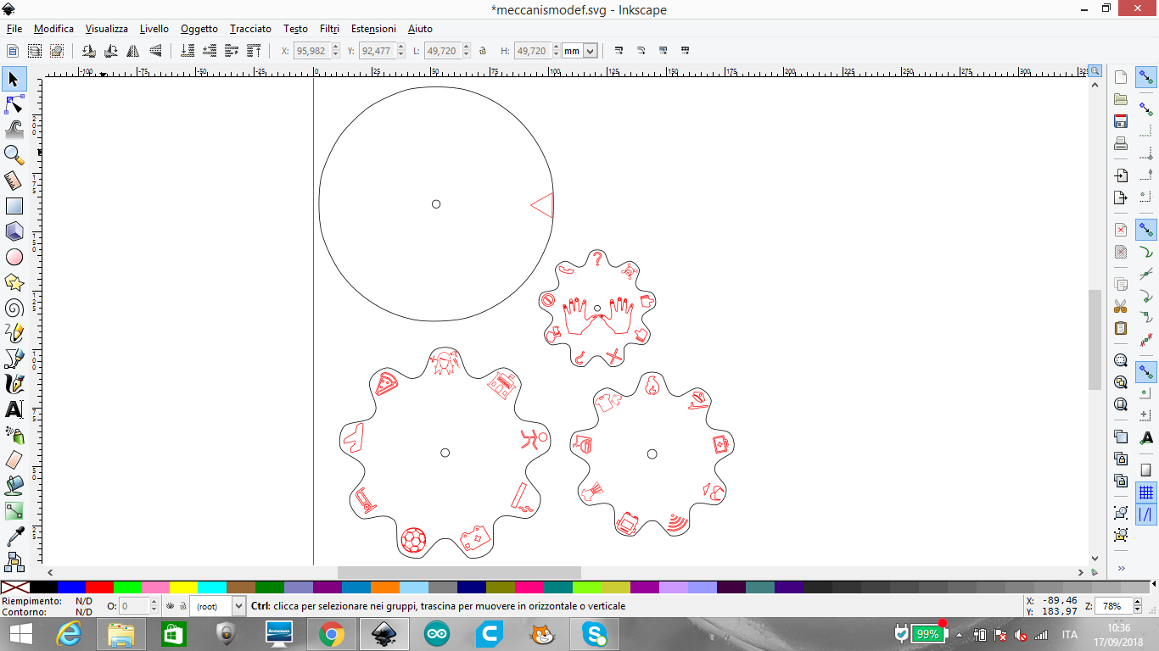Click the X coordinate input field
The width and height of the screenshot is (1159, 651).
[x=312, y=51]
